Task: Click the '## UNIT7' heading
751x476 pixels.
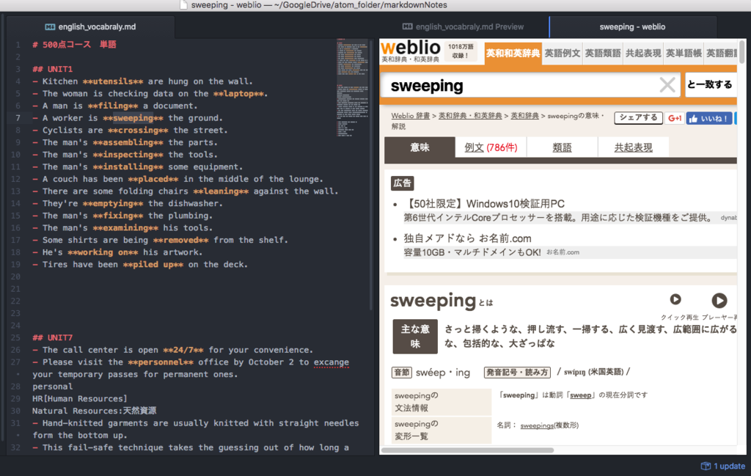Action: point(52,337)
